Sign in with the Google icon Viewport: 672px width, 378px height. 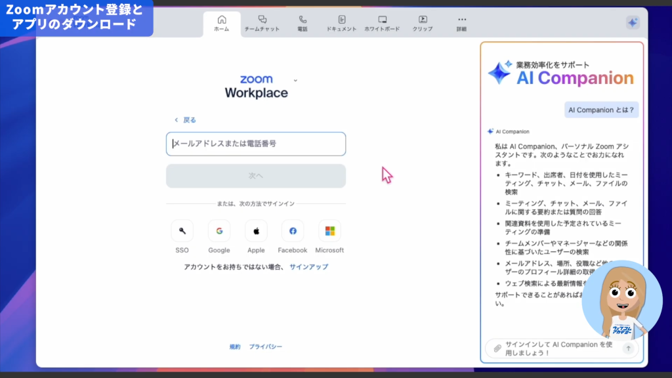coord(219,231)
